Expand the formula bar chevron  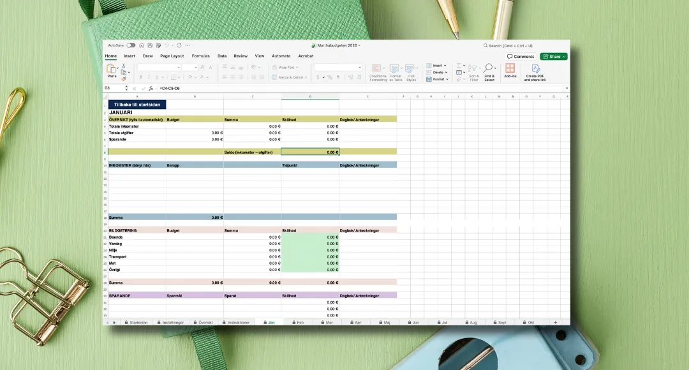click(x=567, y=88)
